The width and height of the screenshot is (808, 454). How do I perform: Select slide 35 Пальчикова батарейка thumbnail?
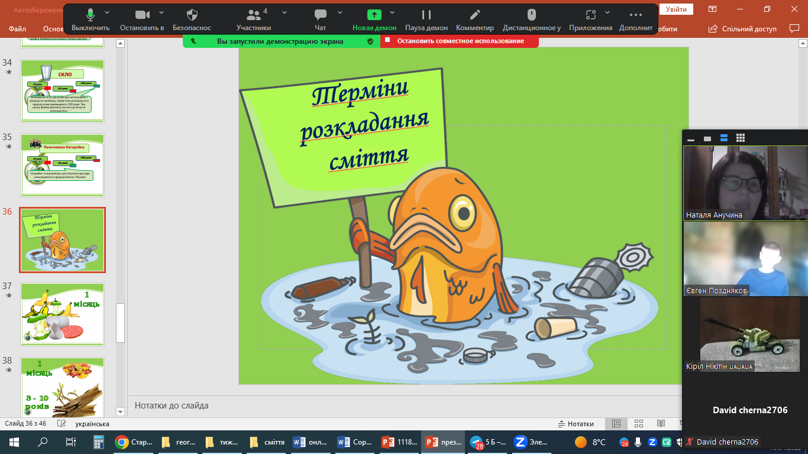[63, 166]
